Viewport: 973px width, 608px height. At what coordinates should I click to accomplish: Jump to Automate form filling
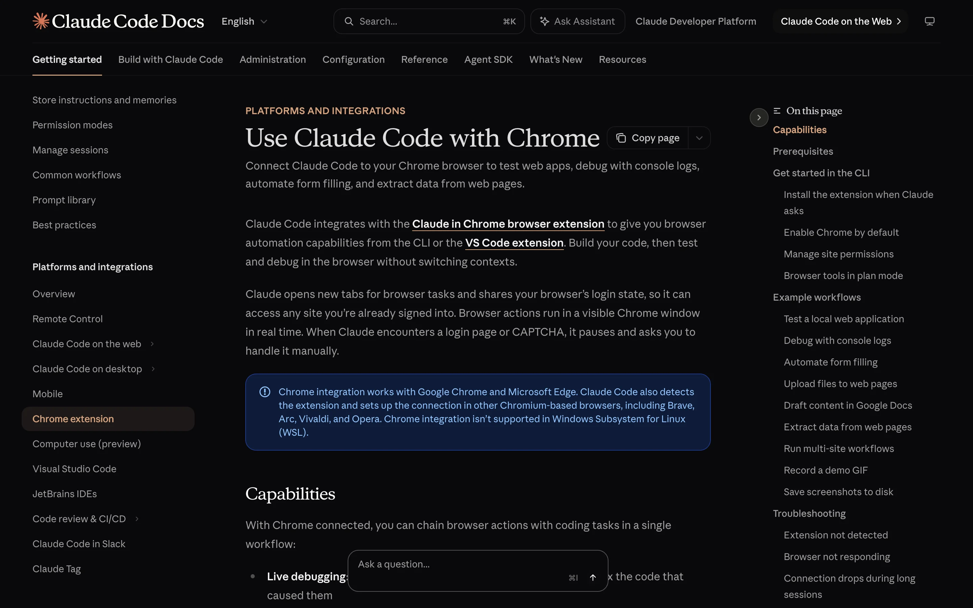(x=831, y=362)
